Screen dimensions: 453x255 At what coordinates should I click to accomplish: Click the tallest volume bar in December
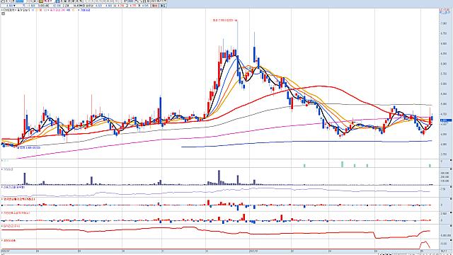point(219,178)
